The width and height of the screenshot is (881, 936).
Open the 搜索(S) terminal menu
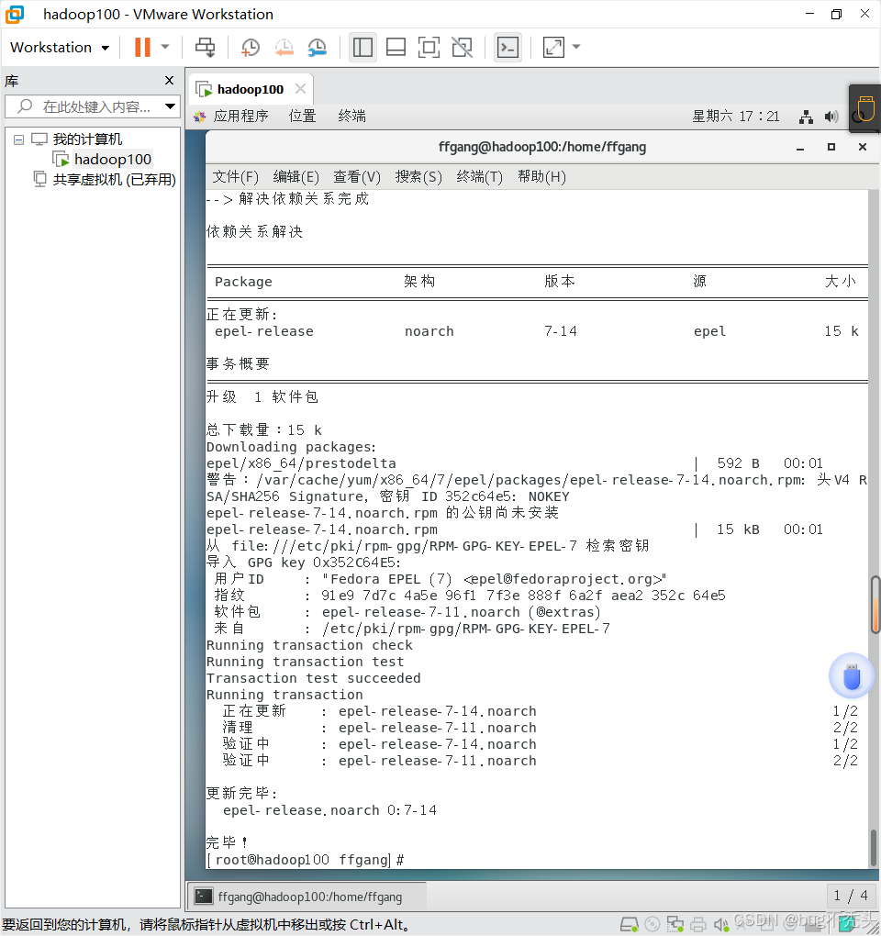click(418, 177)
